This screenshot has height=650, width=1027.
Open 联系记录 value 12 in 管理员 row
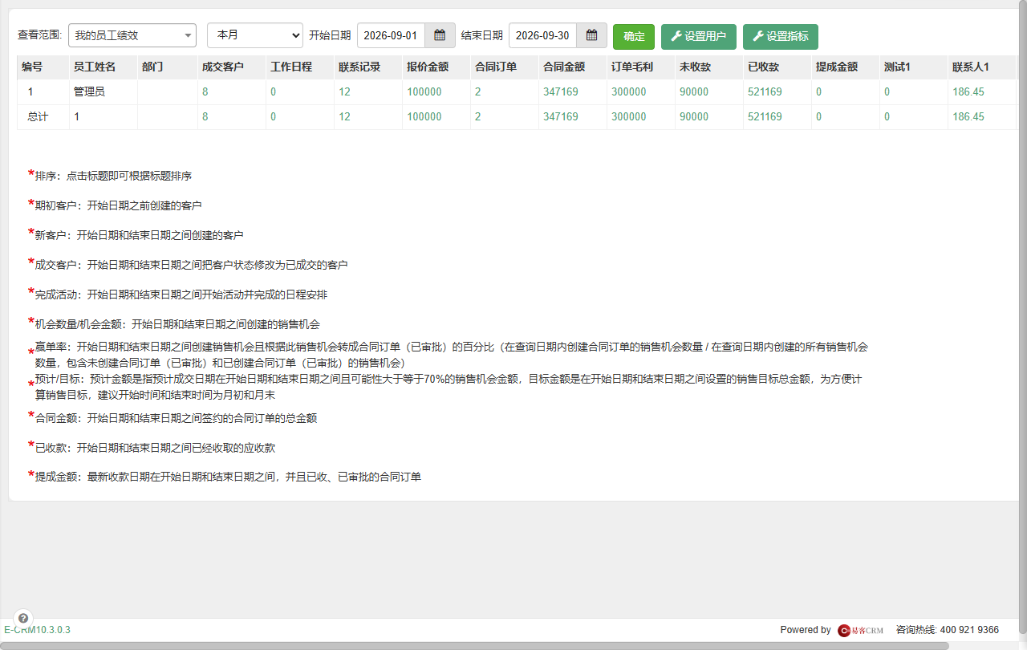point(344,91)
